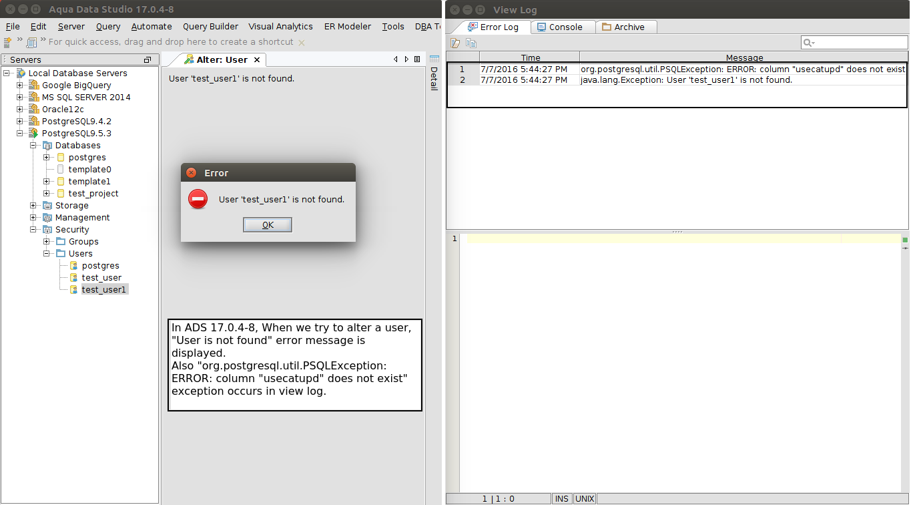Click the Security node icon

[47, 230]
